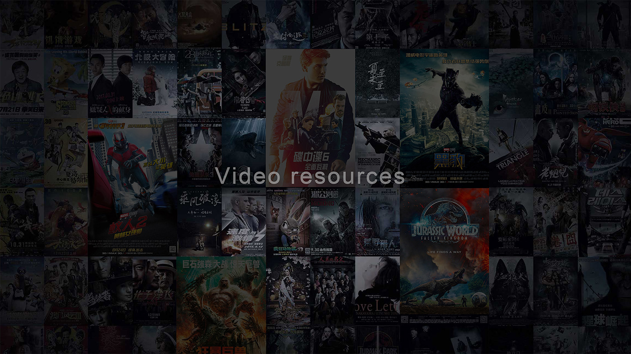Screen dimensions: 631x354
Task: Select the 狂暴巨兽 giant gorilla poster
Action: pos(221,305)
